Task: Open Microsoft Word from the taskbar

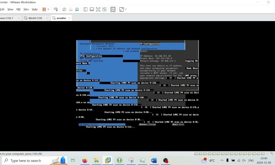Action: (154, 160)
